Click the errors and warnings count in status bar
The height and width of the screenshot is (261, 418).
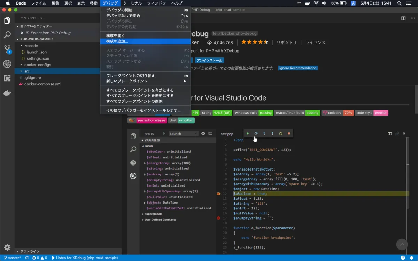pyautogui.click(x=40, y=258)
